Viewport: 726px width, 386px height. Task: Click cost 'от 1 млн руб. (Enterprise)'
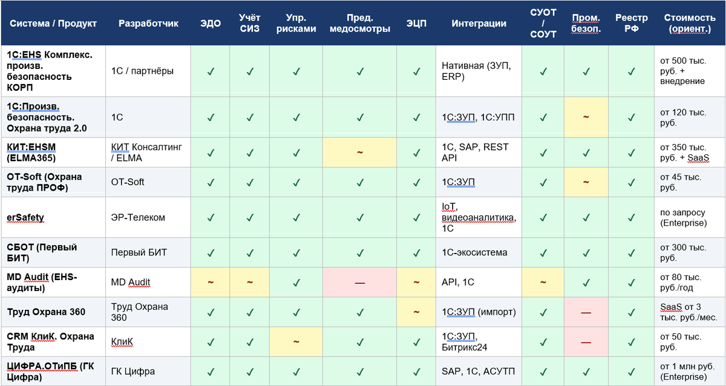coord(690,371)
